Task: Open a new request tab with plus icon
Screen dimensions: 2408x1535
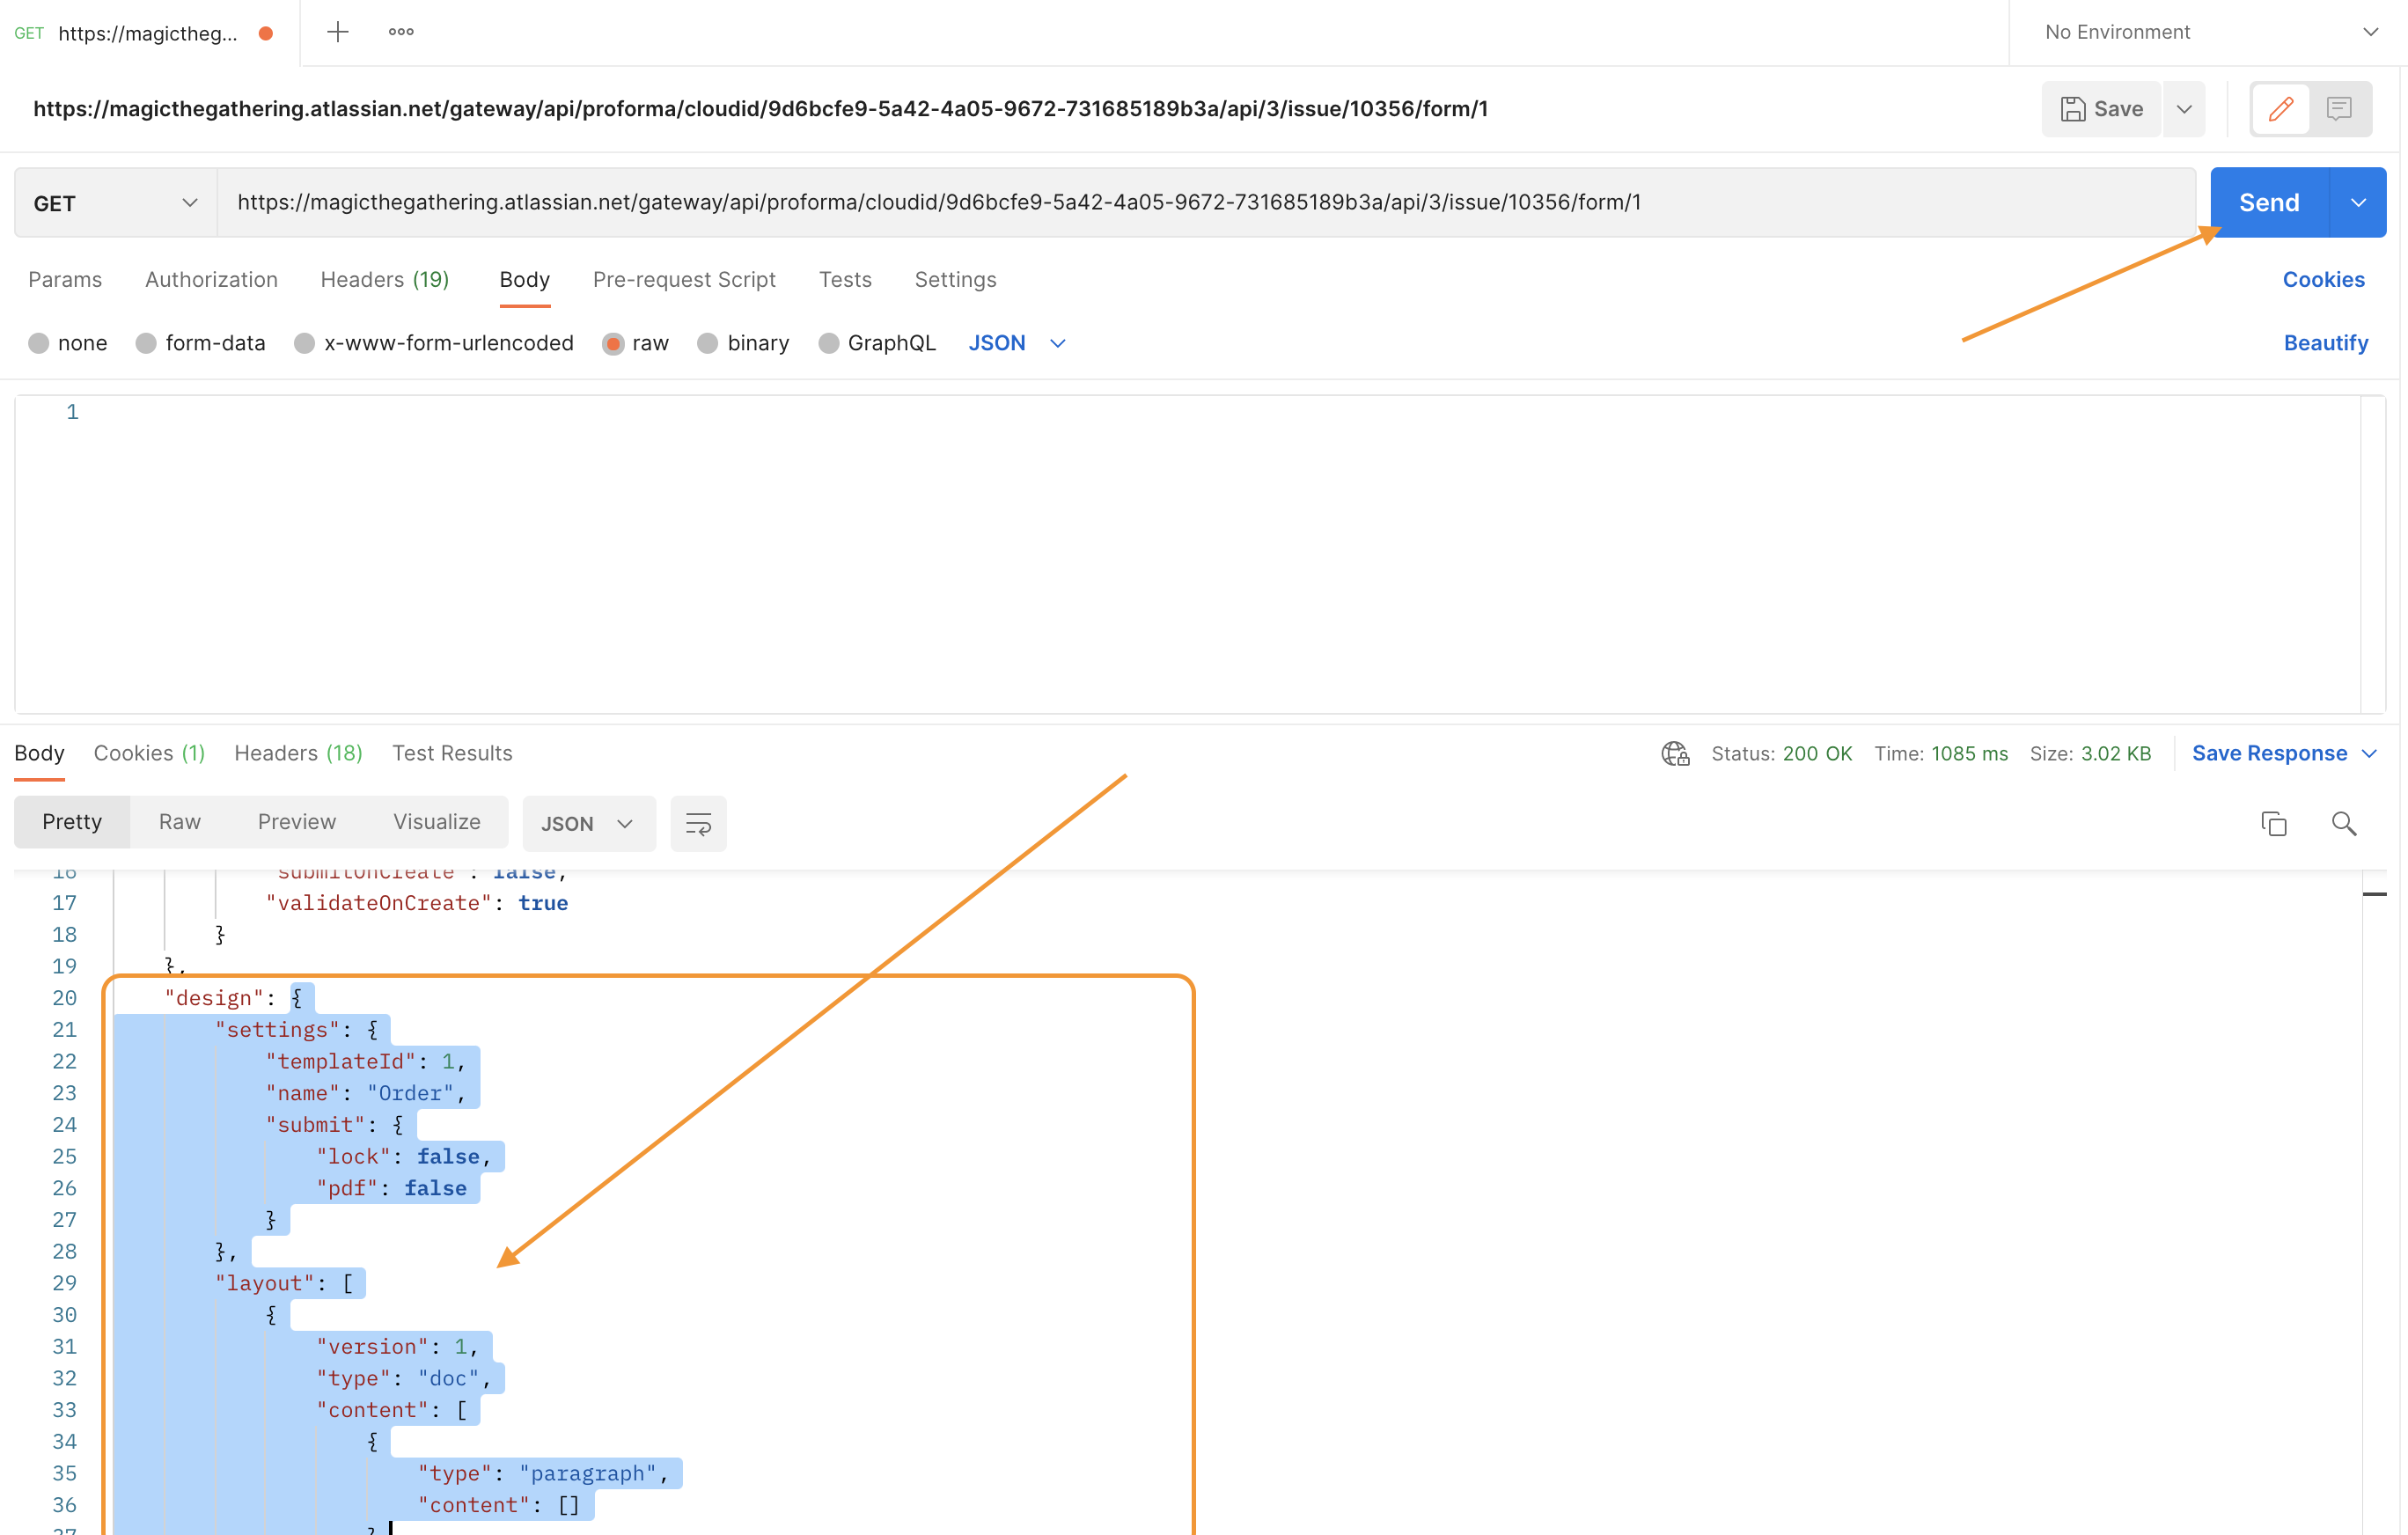Action: (x=338, y=32)
